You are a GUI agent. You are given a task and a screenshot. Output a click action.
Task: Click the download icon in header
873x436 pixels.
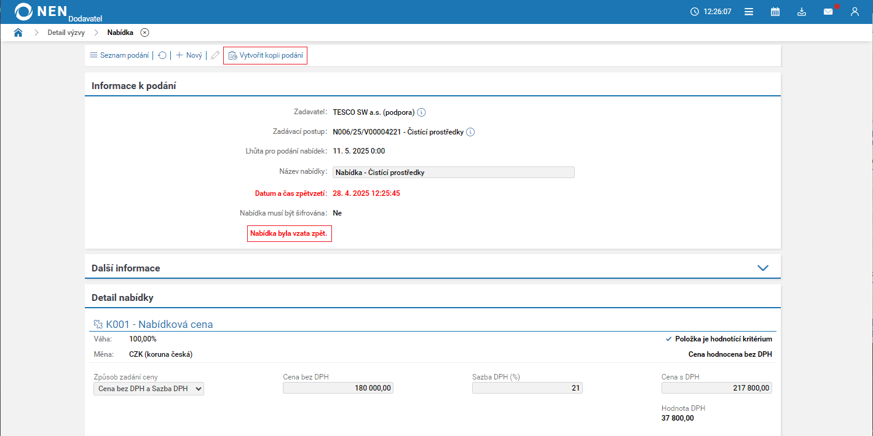[x=802, y=12]
